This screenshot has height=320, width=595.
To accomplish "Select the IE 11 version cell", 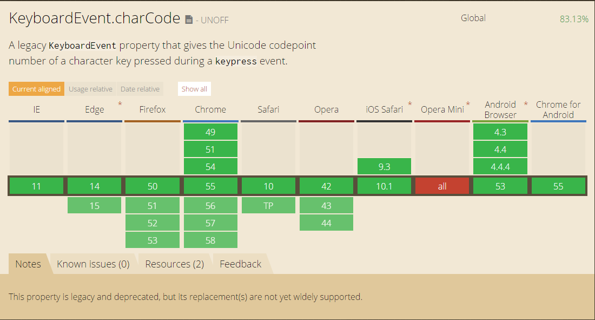I will coord(36,186).
